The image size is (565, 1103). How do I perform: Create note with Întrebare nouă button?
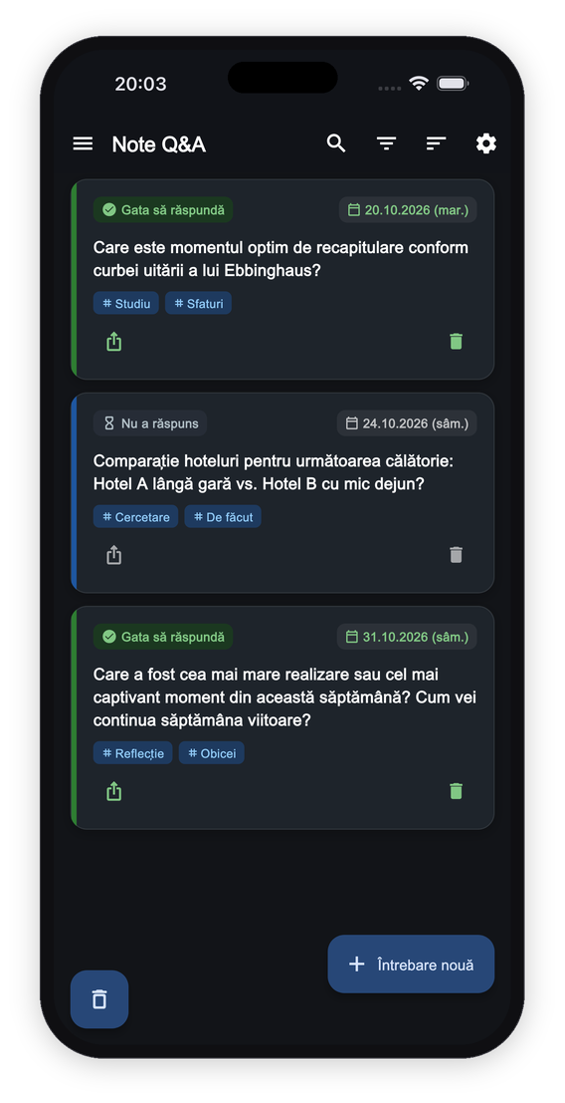point(411,964)
